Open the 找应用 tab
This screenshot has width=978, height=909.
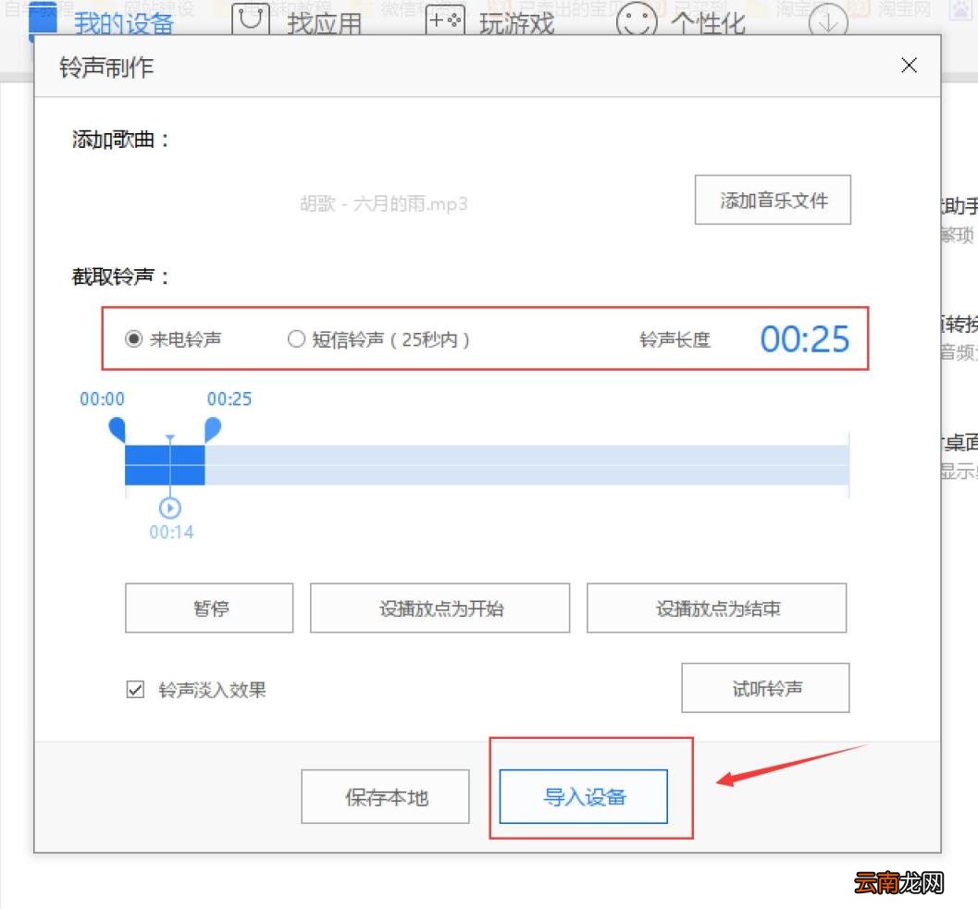pos(325,23)
